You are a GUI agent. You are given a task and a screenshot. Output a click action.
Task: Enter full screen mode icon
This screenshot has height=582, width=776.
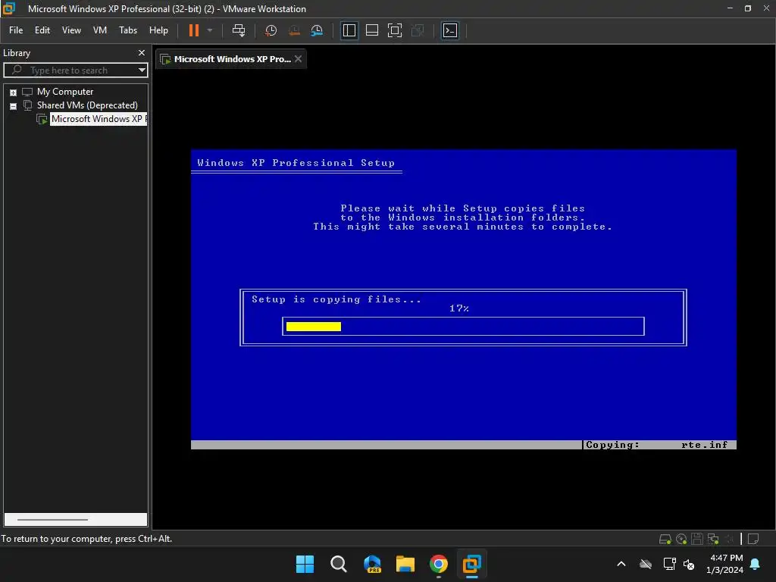tap(394, 30)
